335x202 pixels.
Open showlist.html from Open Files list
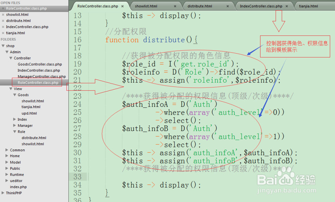tap(17, 15)
